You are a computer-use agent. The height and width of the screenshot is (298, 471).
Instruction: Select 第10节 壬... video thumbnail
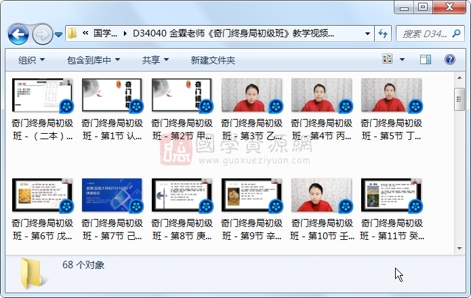click(321, 195)
